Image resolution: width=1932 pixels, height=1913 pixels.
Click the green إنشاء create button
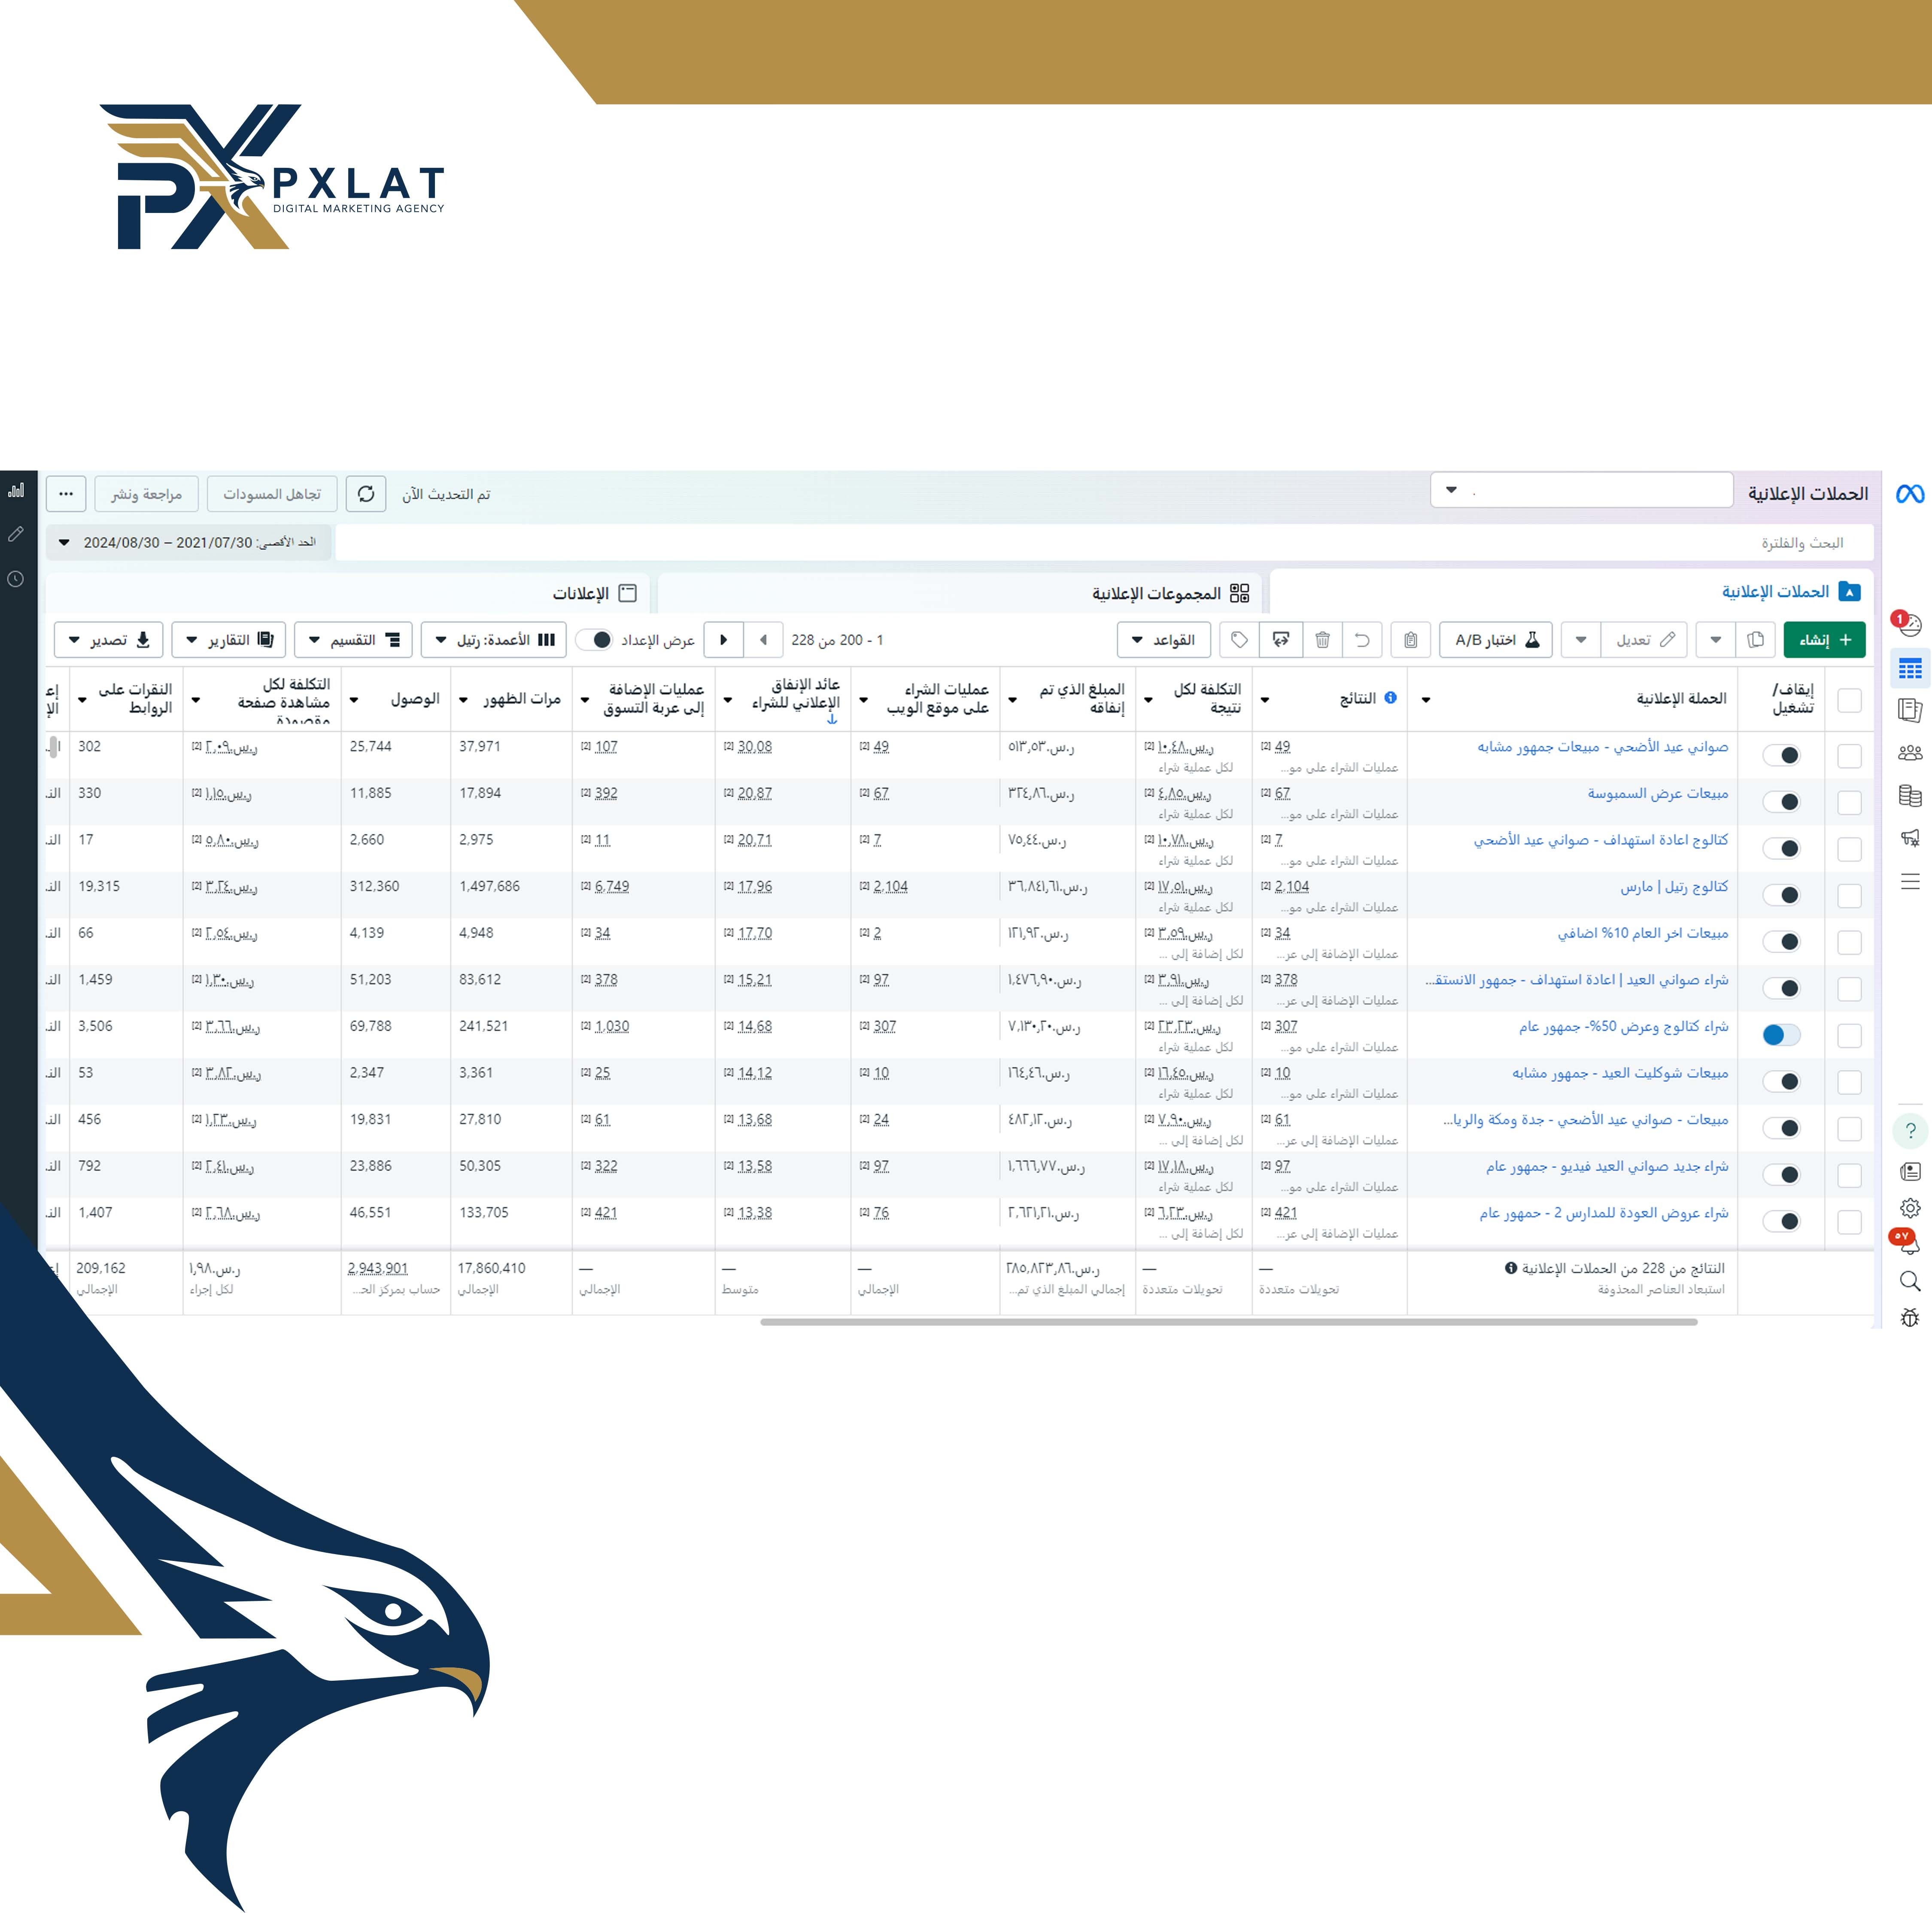1823,640
